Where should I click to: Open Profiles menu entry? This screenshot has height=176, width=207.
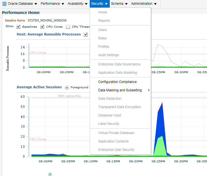pyautogui.click(x=104, y=47)
